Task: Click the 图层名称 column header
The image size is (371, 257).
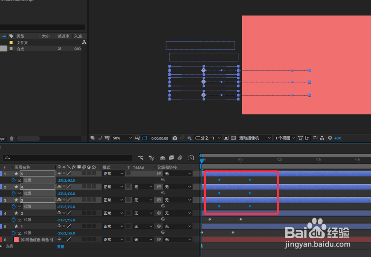Action: tap(23, 167)
